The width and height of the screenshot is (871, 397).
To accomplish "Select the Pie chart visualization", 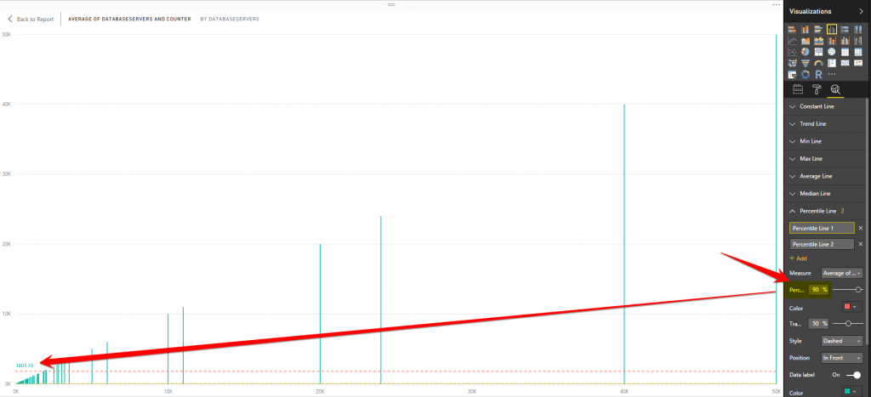I will click(806, 52).
